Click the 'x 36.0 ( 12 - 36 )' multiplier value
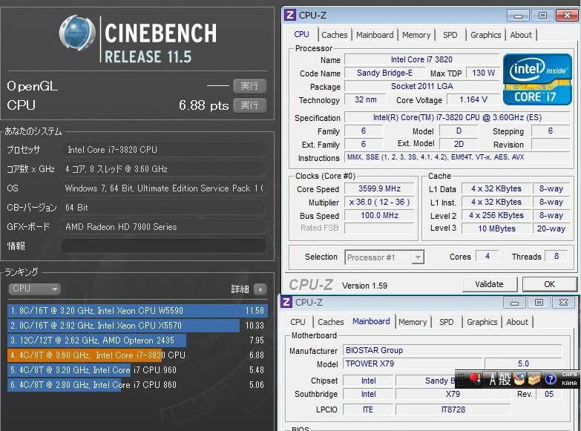The image size is (581, 431). click(x=379, y=202)
